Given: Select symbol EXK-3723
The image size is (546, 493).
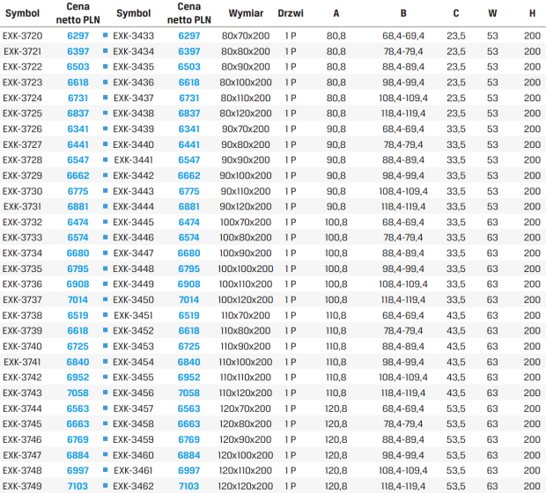Looking at the screenshot, I should [x=22, y=83].
